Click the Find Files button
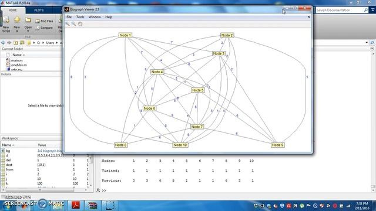 [x=44, y=21]
